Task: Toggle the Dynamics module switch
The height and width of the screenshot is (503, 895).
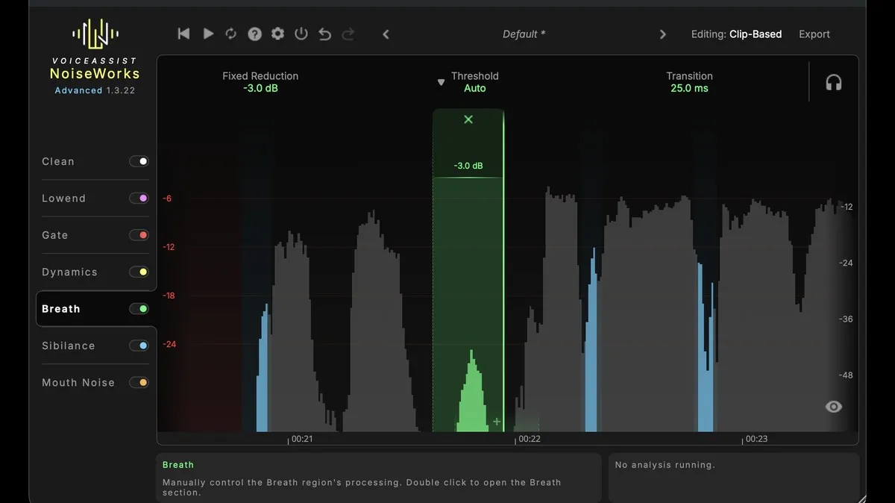Action: click(139, 272)
